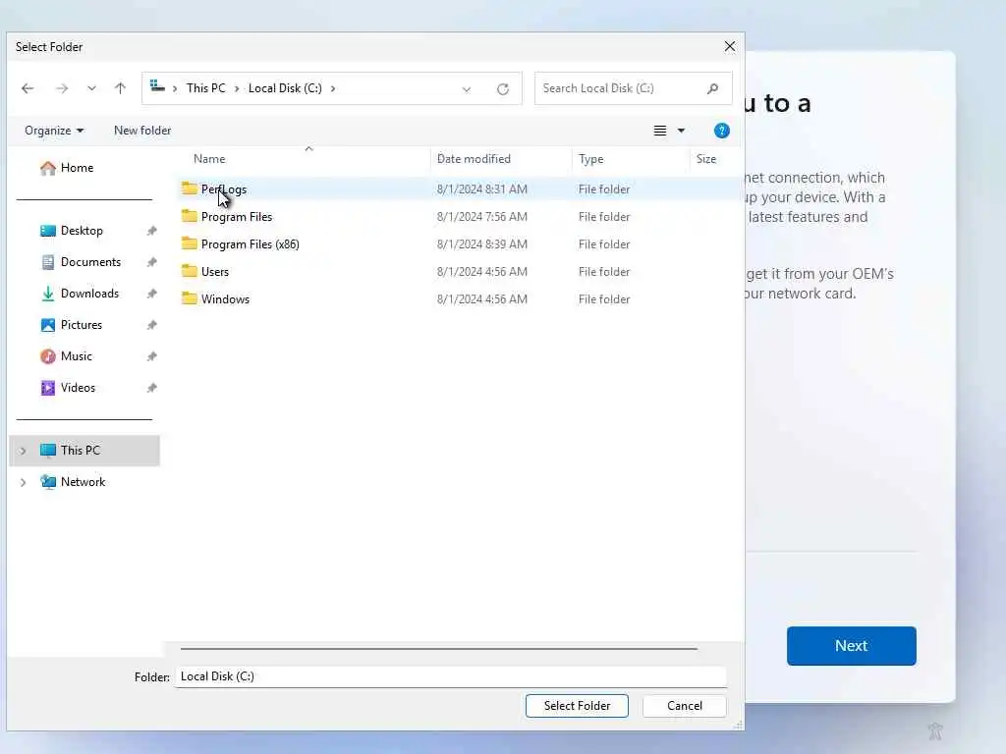
Task: Select the Windows folder icon
Action: pyautogui.click(x=190, y=298)
